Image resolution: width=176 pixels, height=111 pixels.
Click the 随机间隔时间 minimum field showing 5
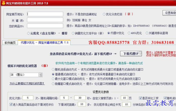[x=64, y=98]
